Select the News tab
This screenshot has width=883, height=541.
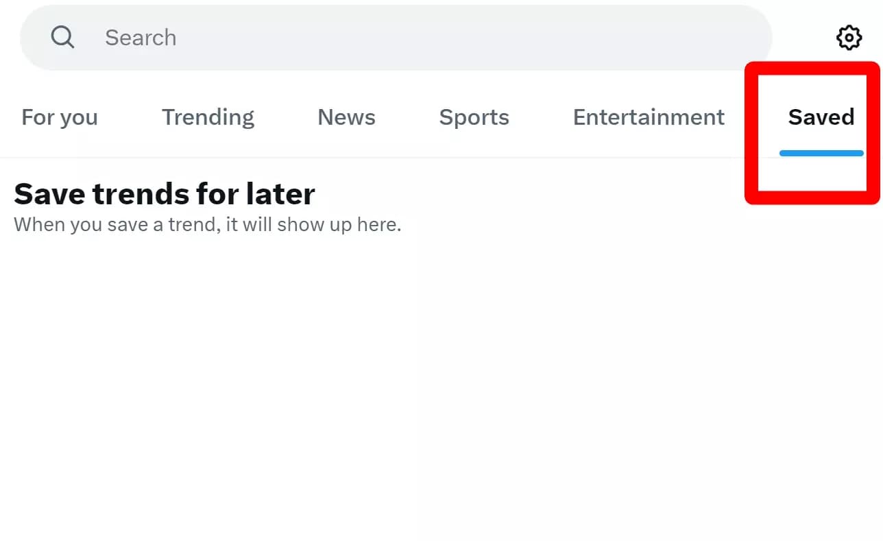[x=346, y=117]
